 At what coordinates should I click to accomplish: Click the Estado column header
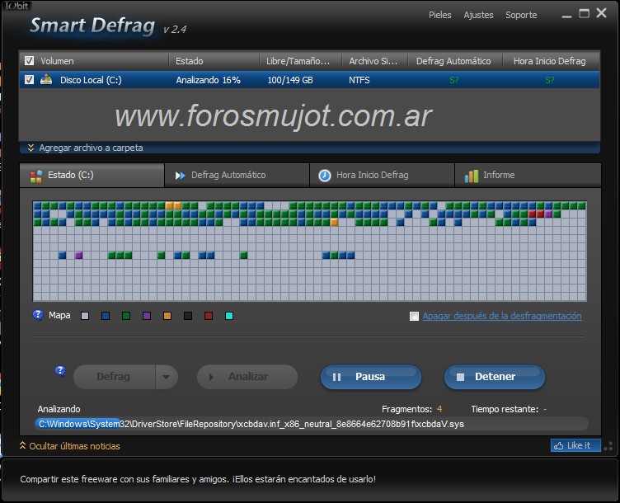pos(190,61)
